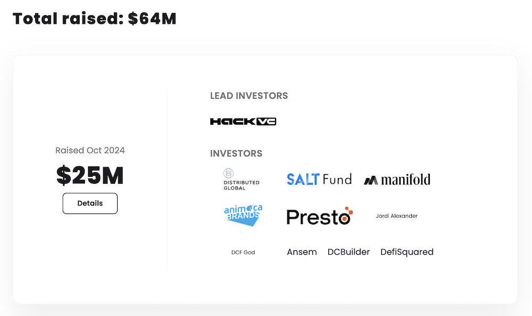The width and height of the screenshot is (532, 316).
Task: Select the DCF God investor entry
Action: [243, 252]
